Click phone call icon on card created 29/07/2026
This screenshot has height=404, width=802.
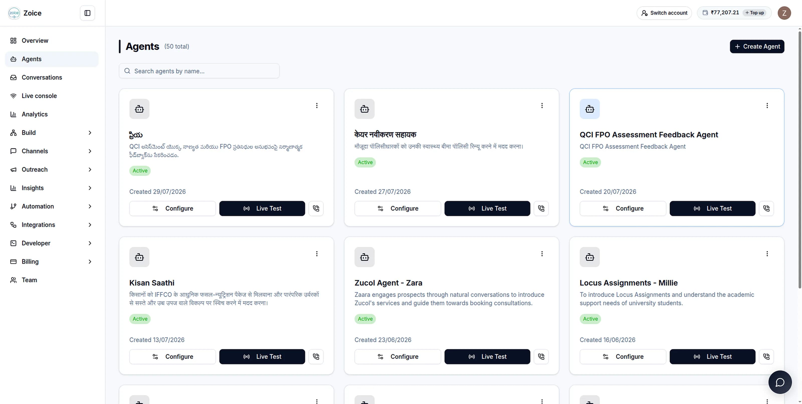[316, 208]
